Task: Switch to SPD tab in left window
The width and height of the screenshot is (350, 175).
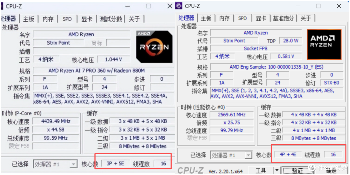Action: [67, 19]
